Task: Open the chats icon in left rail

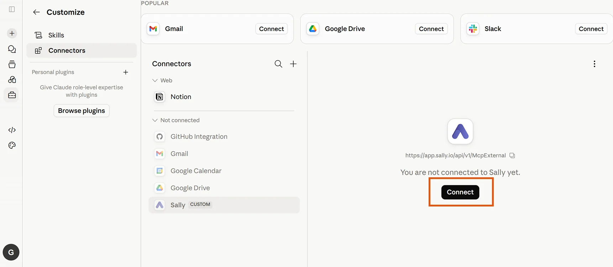Action: click(12, 49)
